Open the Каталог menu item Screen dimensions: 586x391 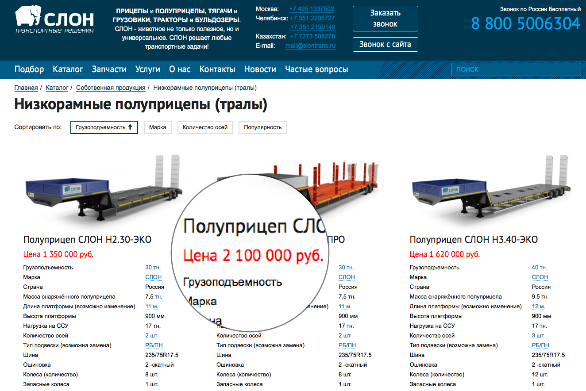coord(68,69)
